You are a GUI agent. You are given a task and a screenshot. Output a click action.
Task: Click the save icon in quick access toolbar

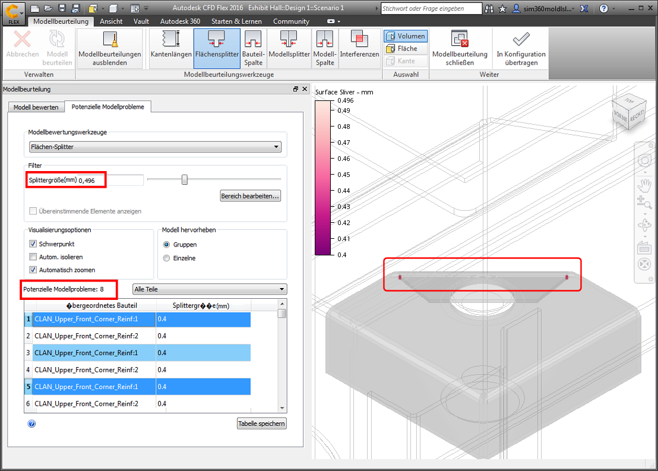[x=62, y=8]
